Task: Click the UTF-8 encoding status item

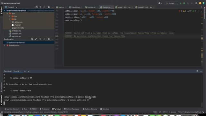Action: 165,112
